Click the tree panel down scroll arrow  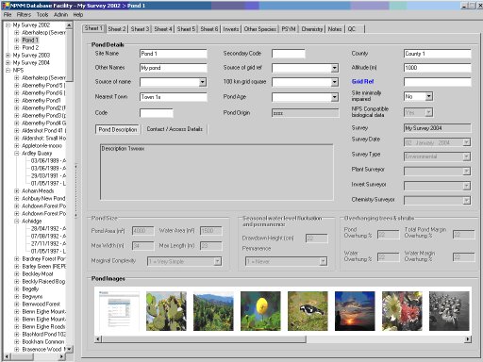[69, 349]
